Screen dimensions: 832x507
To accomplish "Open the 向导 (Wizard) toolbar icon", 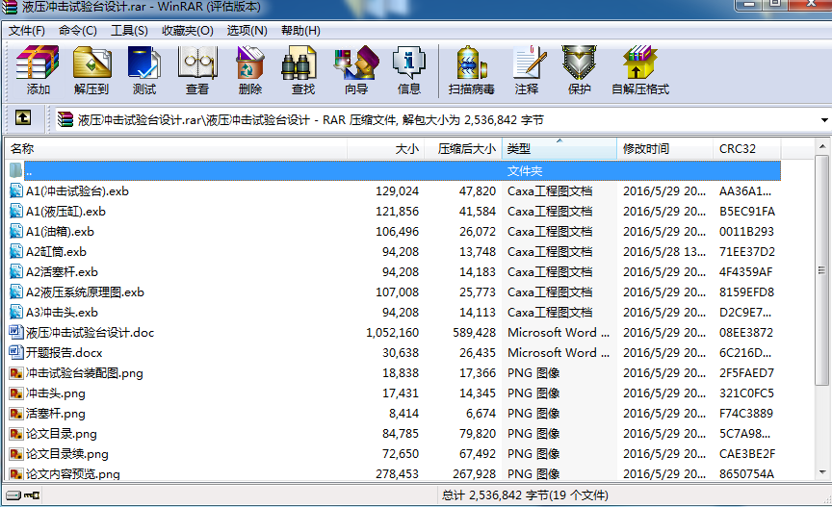I will (x=356, y=63).
